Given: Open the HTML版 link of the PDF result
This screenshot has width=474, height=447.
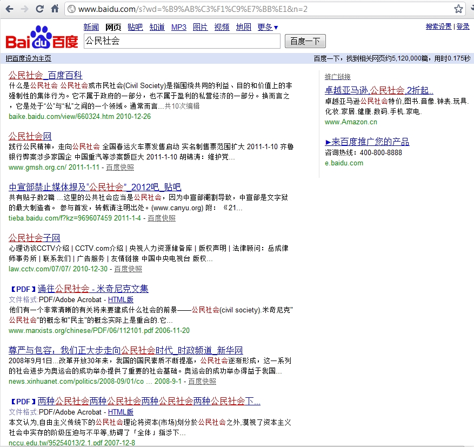Looking at the screenshot, I should pyautogui.click(x=120, y=299).
